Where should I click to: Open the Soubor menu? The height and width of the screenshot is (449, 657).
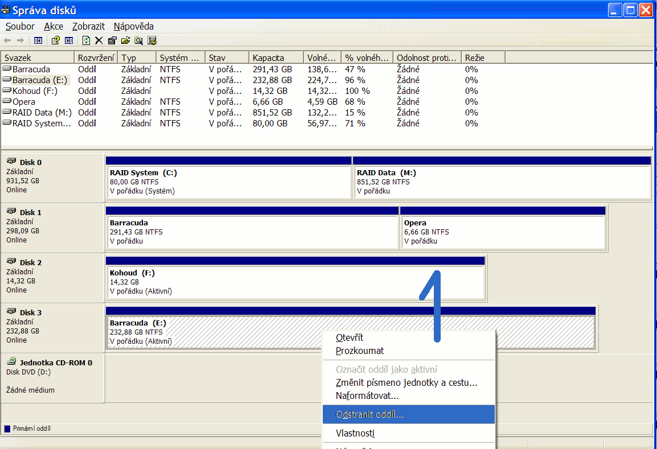(20, 26)
